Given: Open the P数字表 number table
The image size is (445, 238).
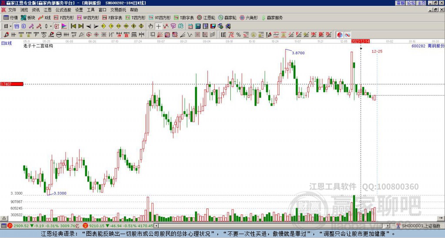Looking at the screenshot, I should coord(112,17).
